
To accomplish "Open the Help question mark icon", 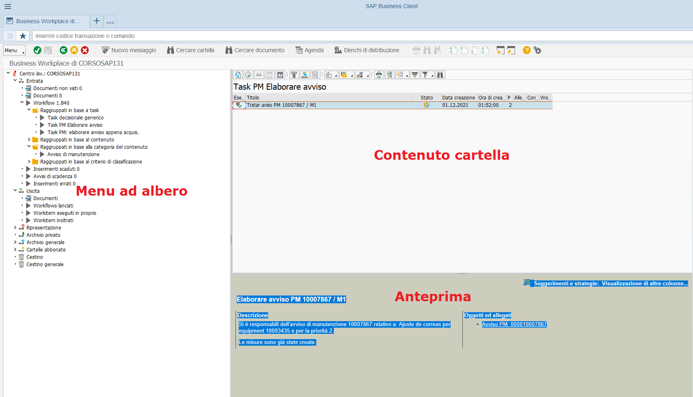I will 526,50.
